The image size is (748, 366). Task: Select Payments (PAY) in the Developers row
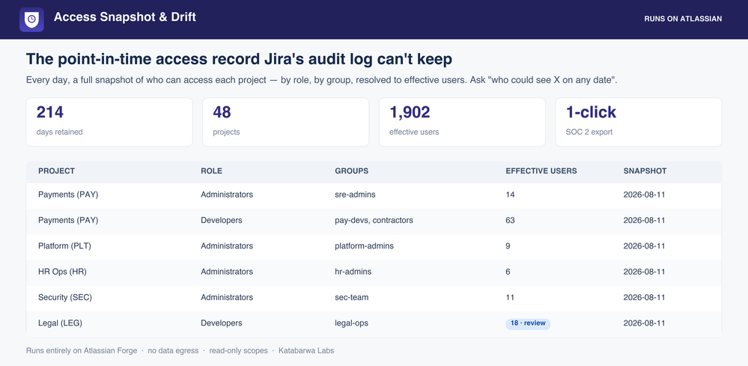point(68,221)
